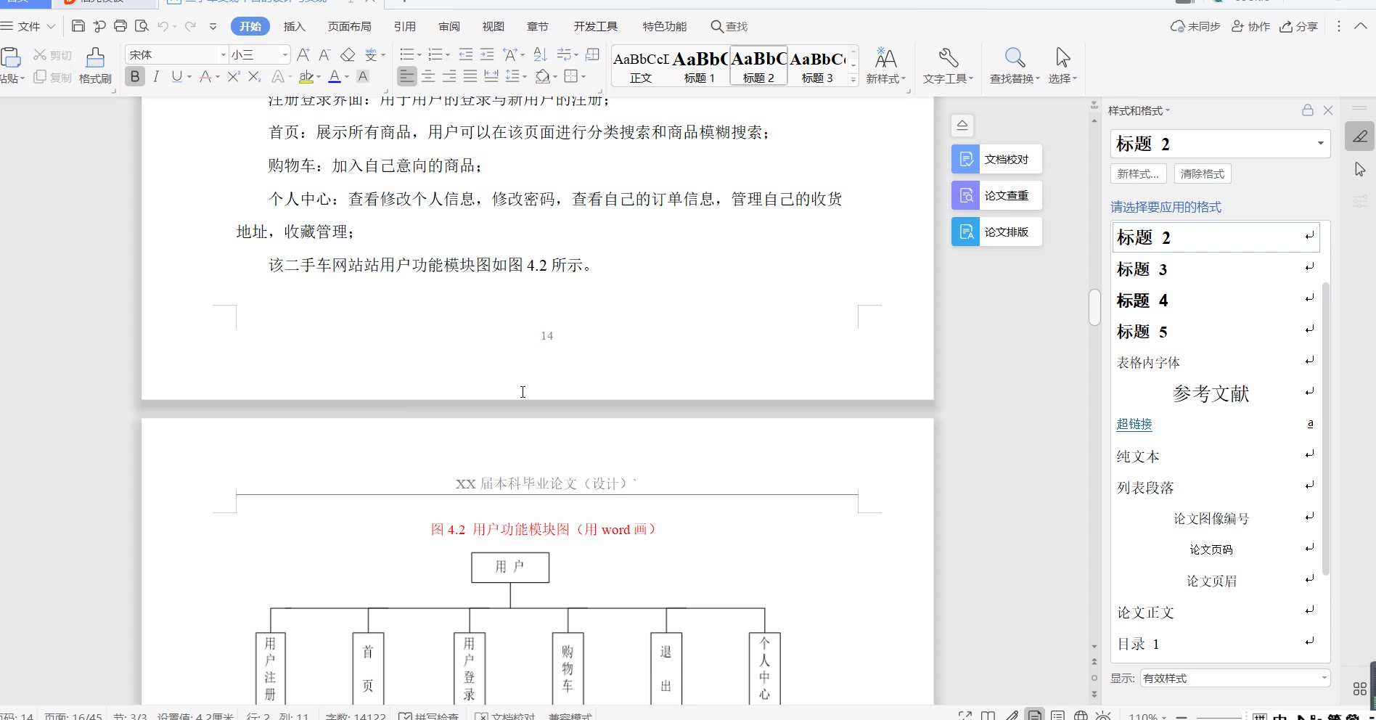Right-align the paragraph

pos(449,76)
